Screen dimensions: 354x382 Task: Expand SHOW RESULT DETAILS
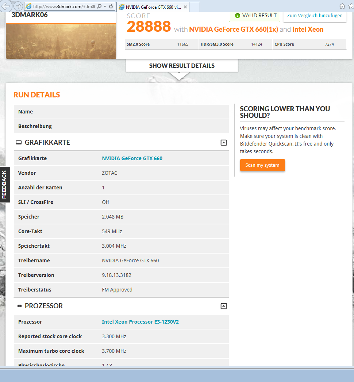point(182,66)
